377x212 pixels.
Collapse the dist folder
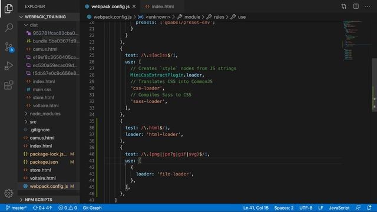pyautogui.click(x=49, y=25)
